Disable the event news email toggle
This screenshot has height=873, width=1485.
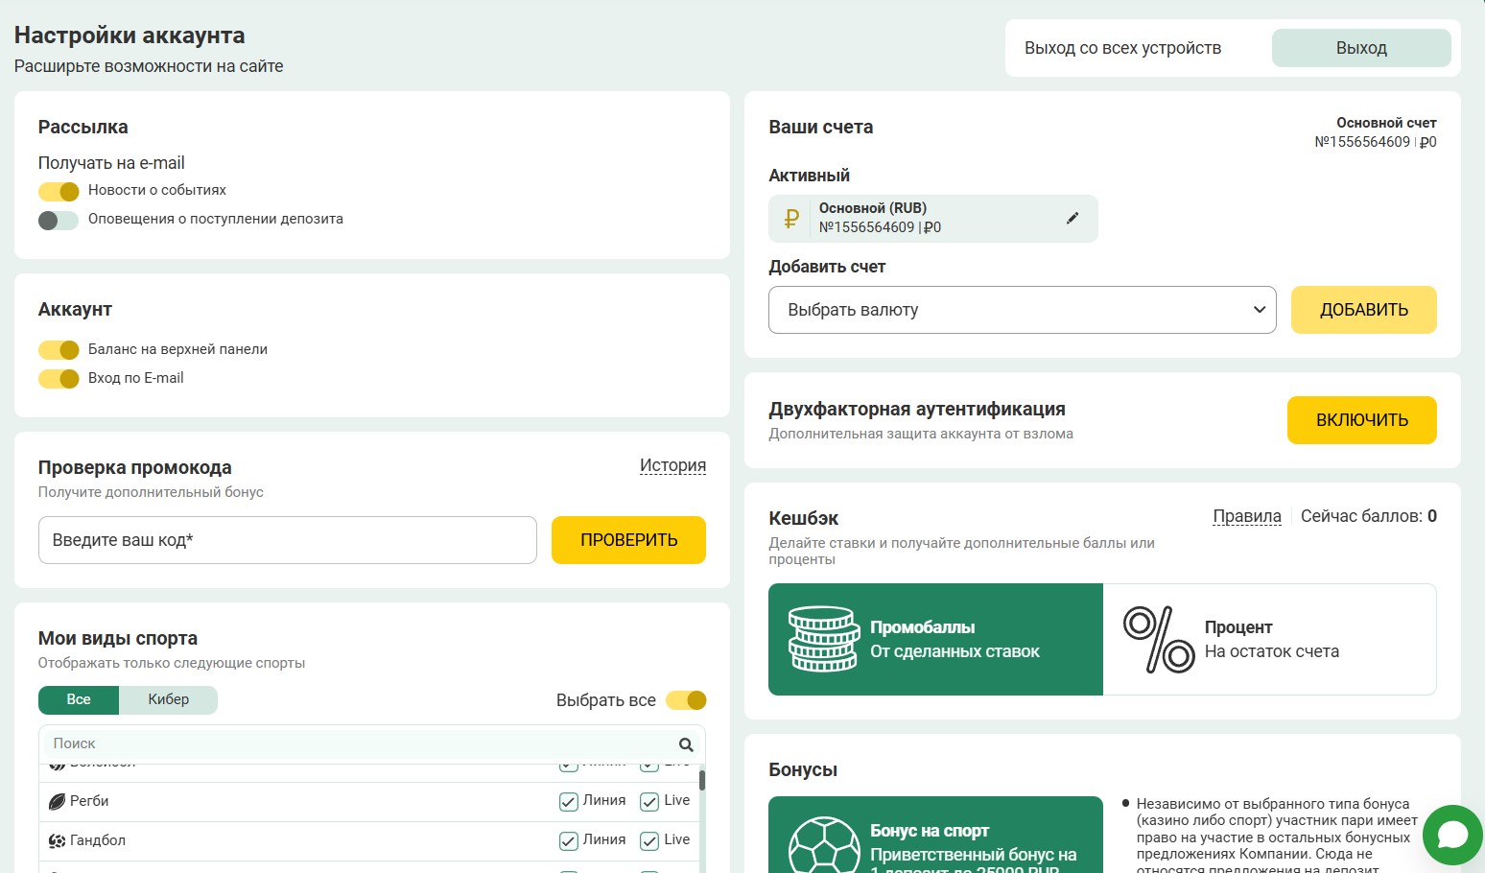point(59,191)
